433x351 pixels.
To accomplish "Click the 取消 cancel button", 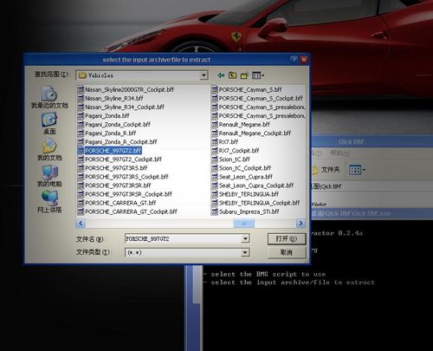I will pos(287,252).
